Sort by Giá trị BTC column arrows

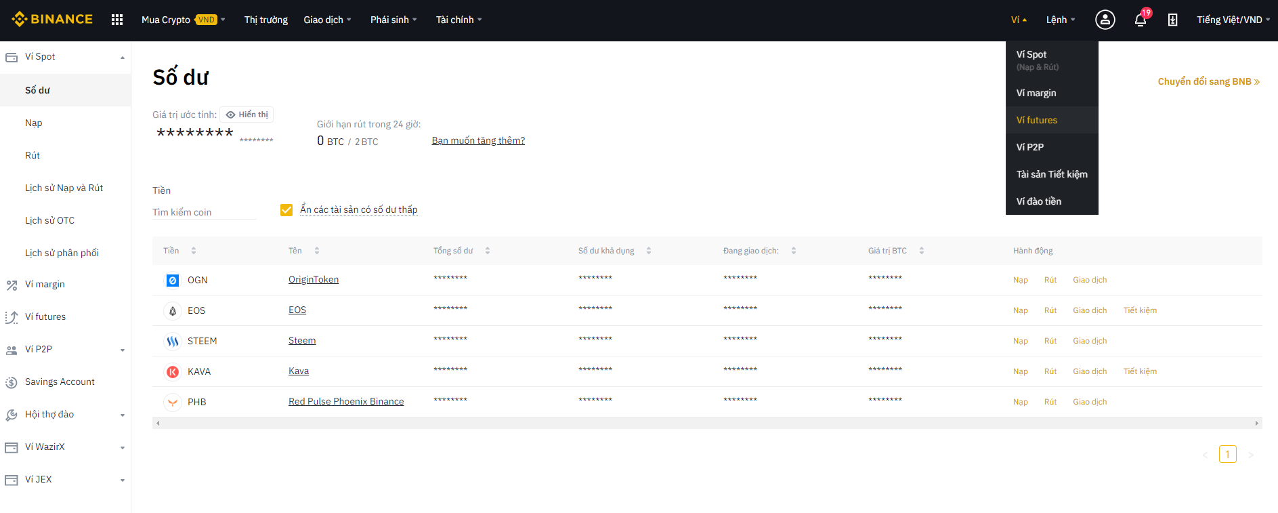(922, 251)
